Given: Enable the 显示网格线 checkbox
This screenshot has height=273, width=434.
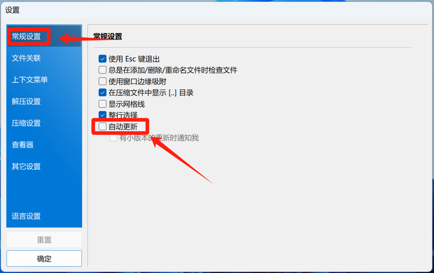Looking at the screenshot, I should (x=103, y=104).
